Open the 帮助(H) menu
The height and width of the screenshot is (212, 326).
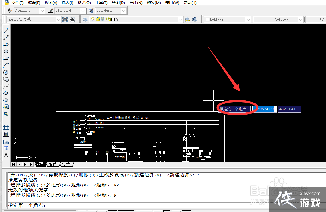click(x=190, y=3)
